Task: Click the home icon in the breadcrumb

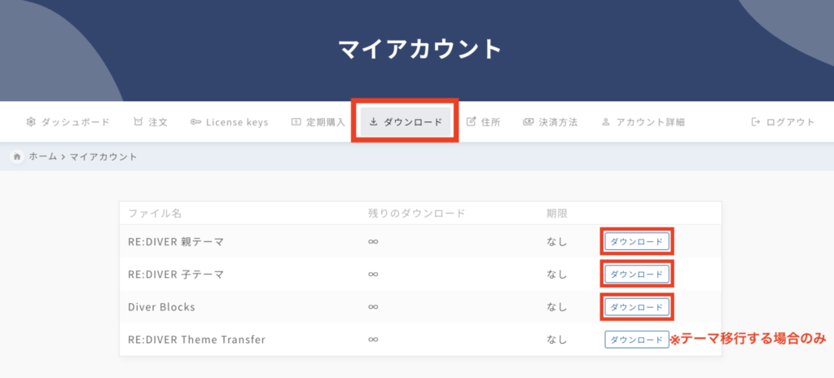Action: point(17,156)
